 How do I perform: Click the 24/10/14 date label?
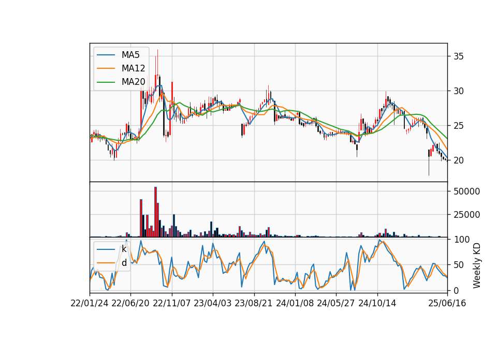tap(377, 303)
